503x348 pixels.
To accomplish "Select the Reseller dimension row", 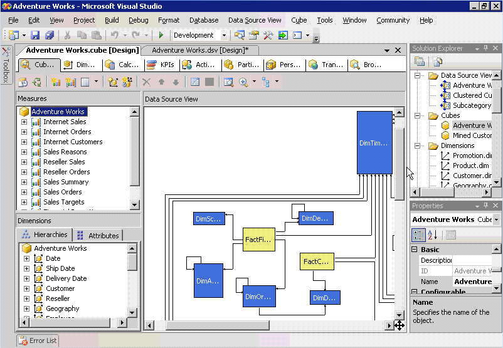I will click(x=58, y=298).
